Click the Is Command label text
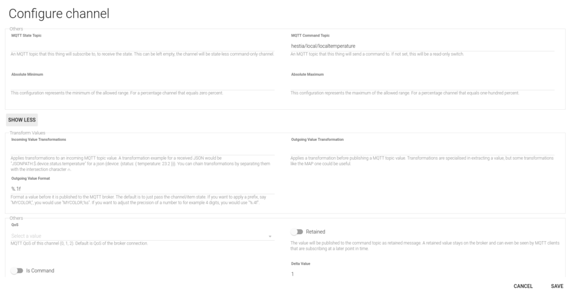Screen dimensions: 568x294 [40, 271]
